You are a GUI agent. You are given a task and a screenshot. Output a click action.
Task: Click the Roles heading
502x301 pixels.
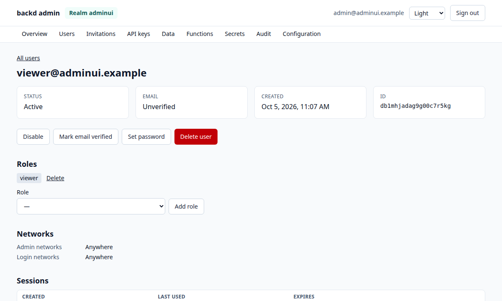pyautogui.click(x=27, y=164)
